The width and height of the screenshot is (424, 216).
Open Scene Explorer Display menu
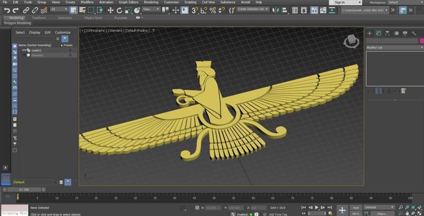pos(34,32)
